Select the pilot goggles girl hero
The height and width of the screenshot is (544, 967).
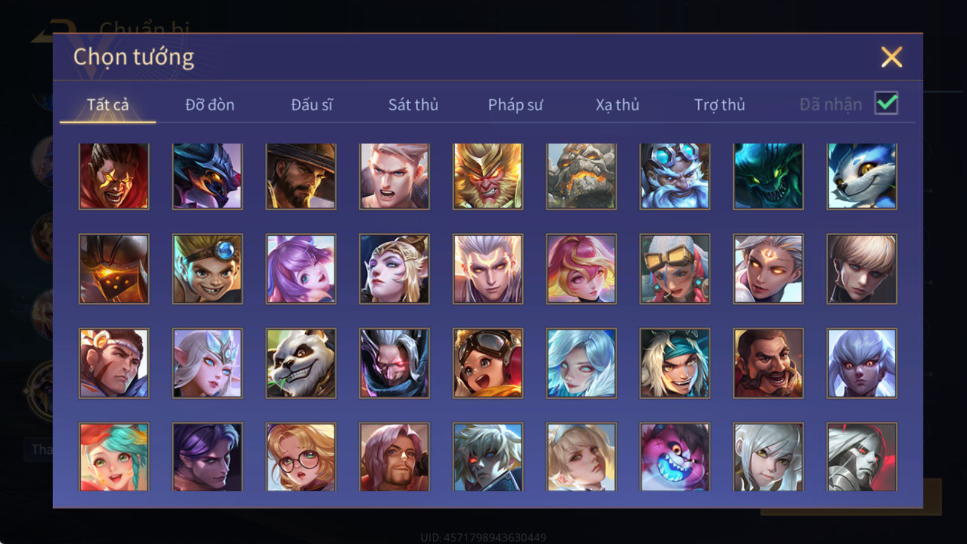[488, 363]
